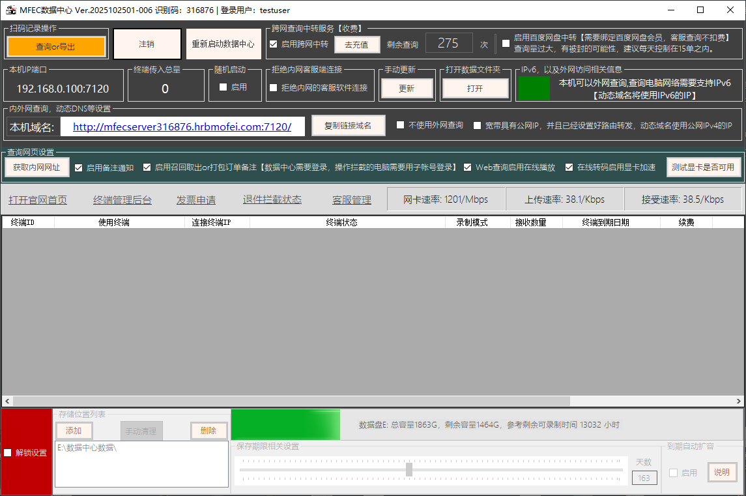
Task: Click the 查询or导出 orange button
Action: click(x=56, y=46)
